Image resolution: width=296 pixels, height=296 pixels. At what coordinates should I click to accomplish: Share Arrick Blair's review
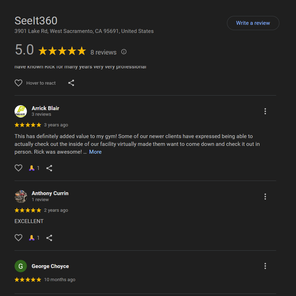coord(49,168)
